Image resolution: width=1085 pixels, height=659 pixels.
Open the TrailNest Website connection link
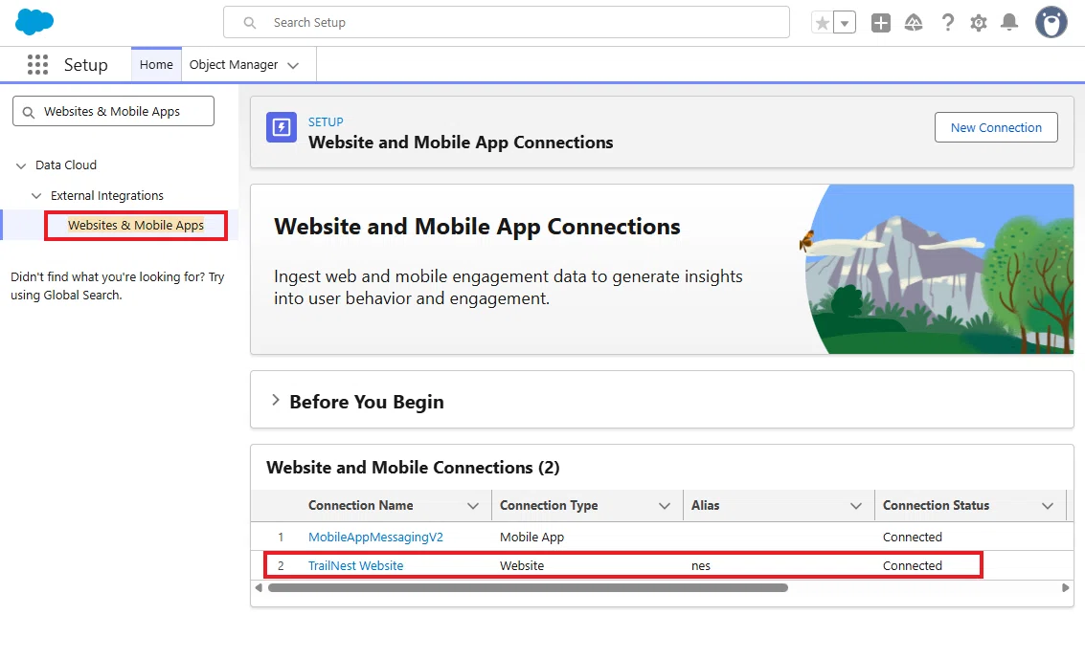[355, 566]
